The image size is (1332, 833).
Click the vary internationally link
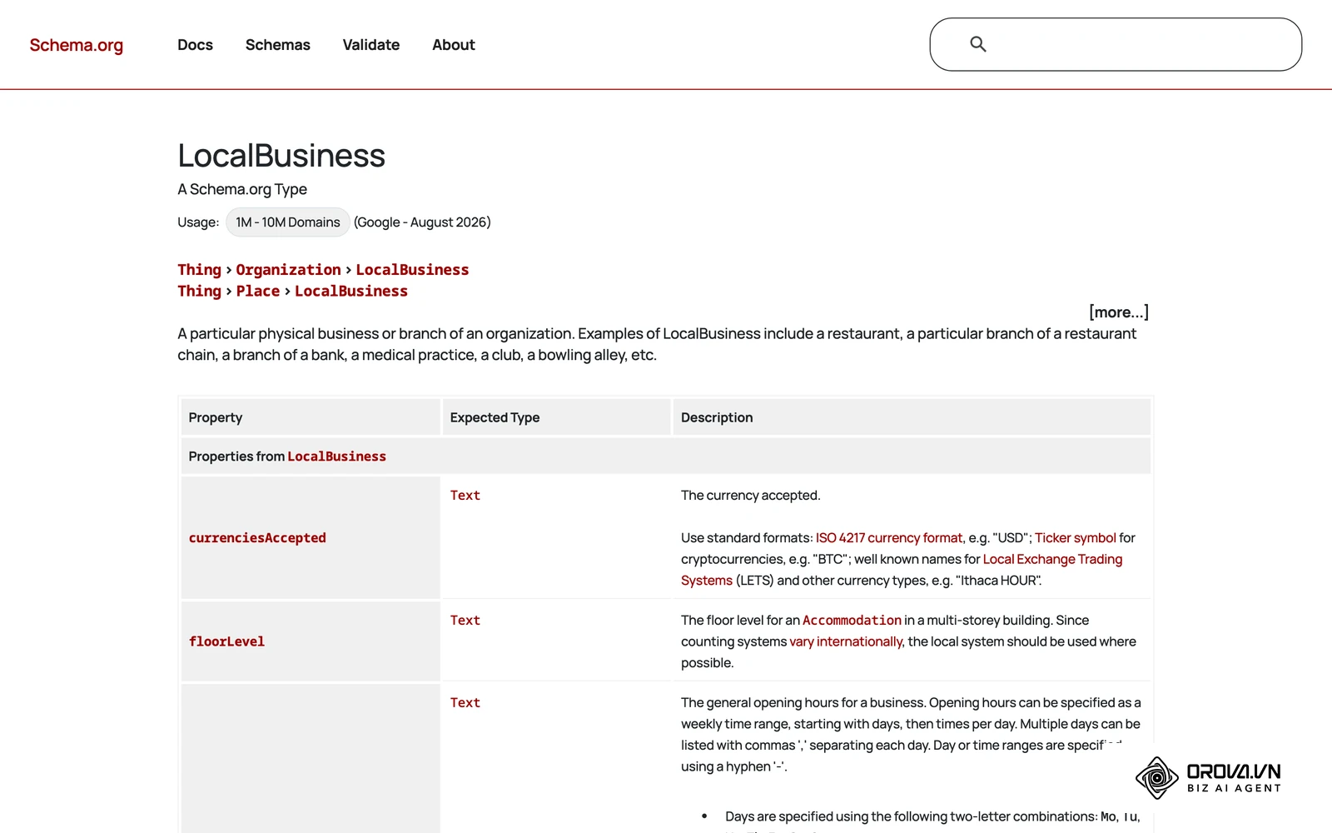point(846,641)
